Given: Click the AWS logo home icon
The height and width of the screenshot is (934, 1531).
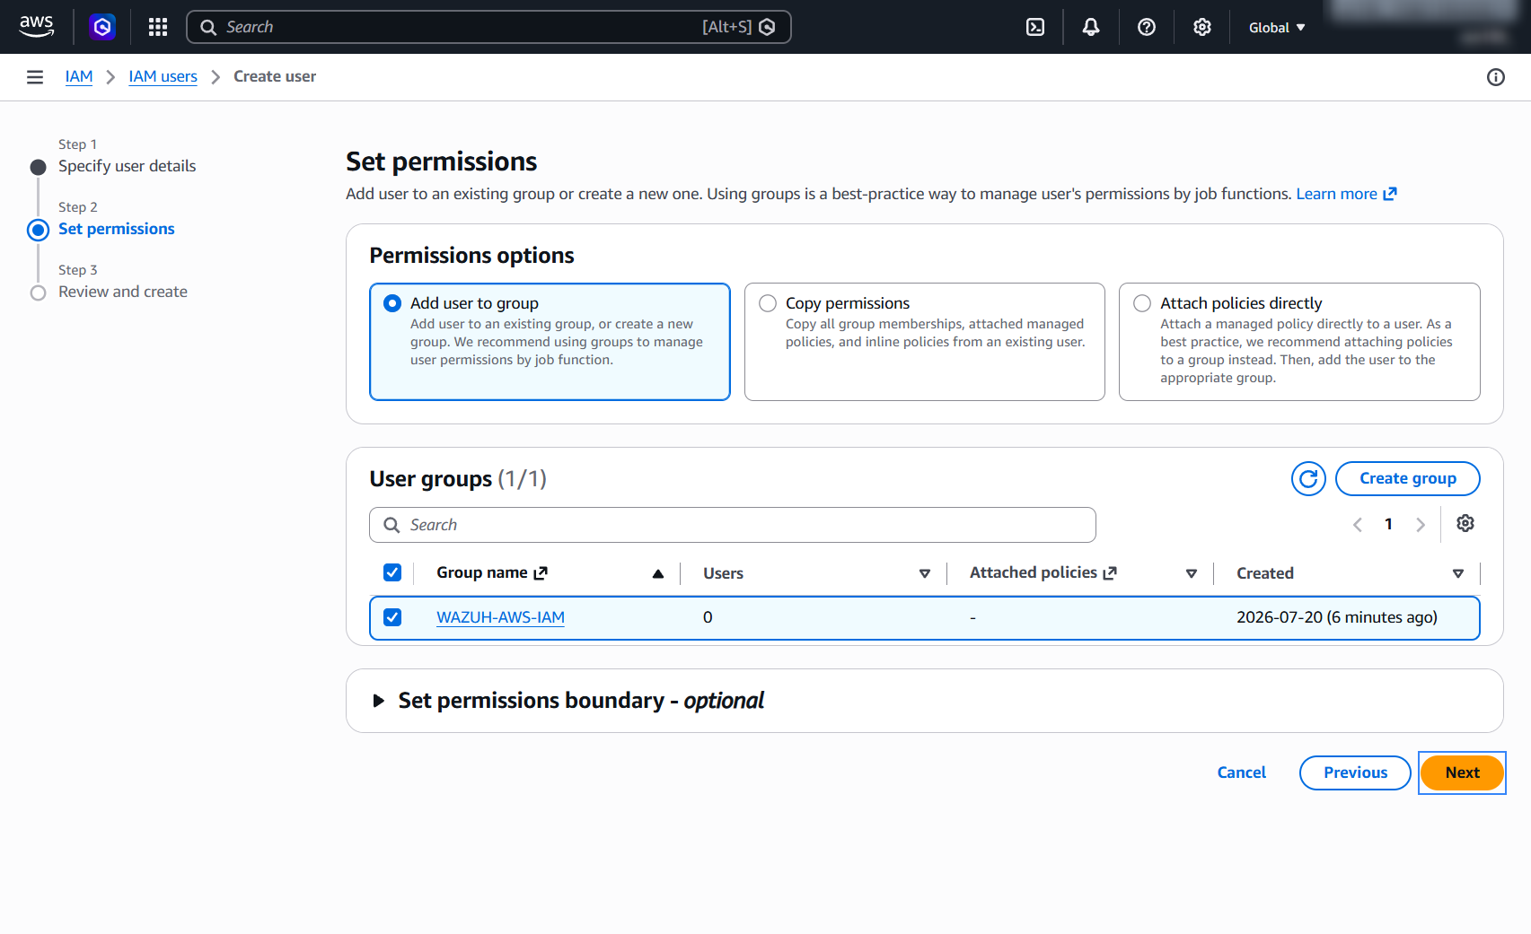Looking at the screenshot, I should click(37, 27).
